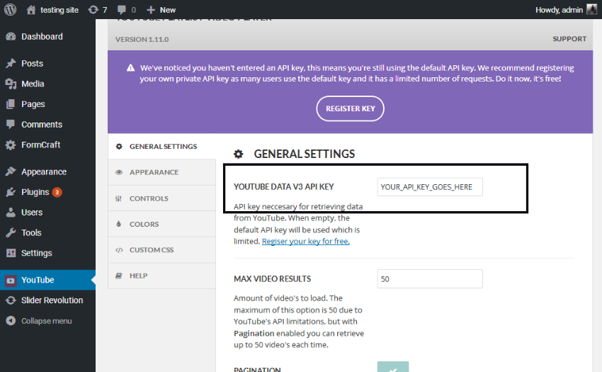Open the Help tab
The width and height of the screenshot is (602, 372).
(161, 276)
